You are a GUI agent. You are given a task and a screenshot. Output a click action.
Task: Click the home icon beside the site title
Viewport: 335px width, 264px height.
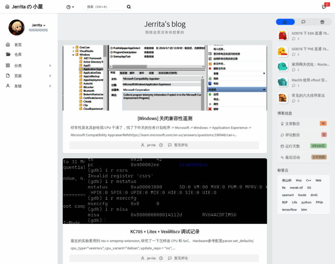7,7
